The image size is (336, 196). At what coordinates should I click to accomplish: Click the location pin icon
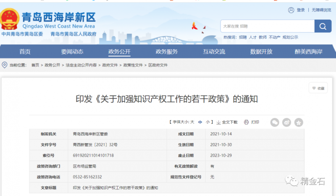(x=5, y=65)
